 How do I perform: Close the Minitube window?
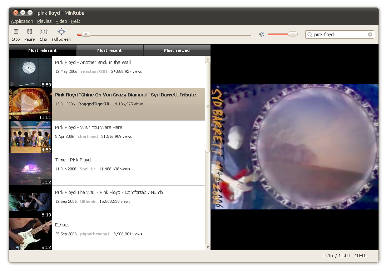[15, 12]
